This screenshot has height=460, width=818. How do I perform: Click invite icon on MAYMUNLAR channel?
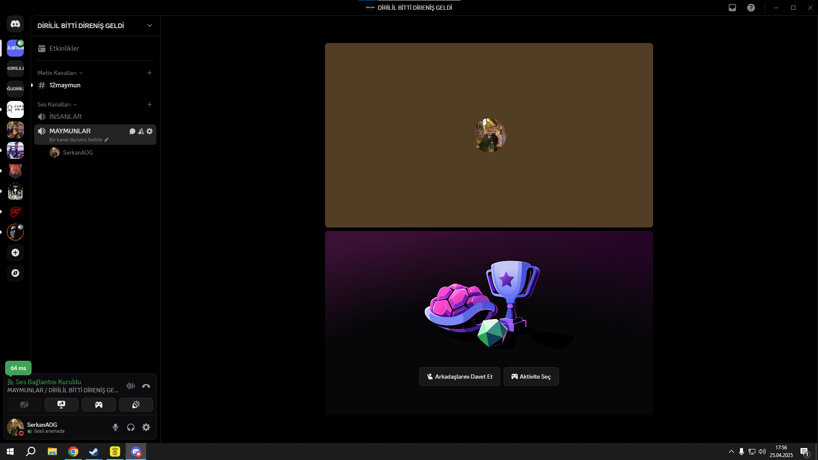coord(141,131)
